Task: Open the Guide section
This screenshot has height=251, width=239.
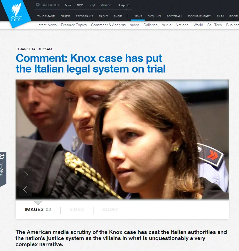Action: (x=65, y=16)
